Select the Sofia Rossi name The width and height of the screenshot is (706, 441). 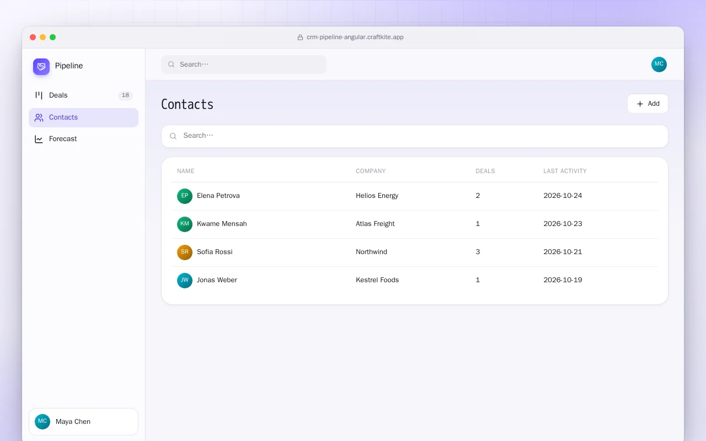pos(215,252)
